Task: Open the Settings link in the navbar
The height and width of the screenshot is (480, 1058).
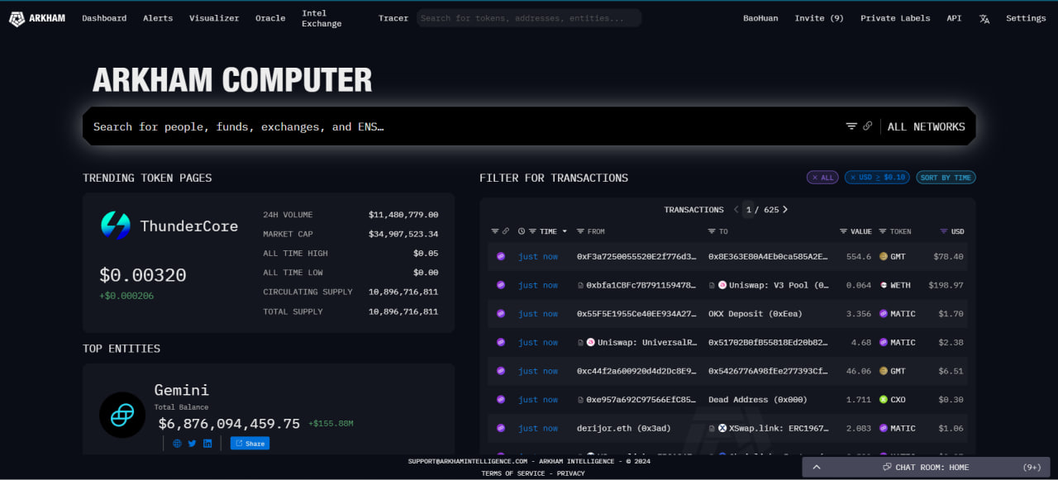Action: tap(1026, 18)
